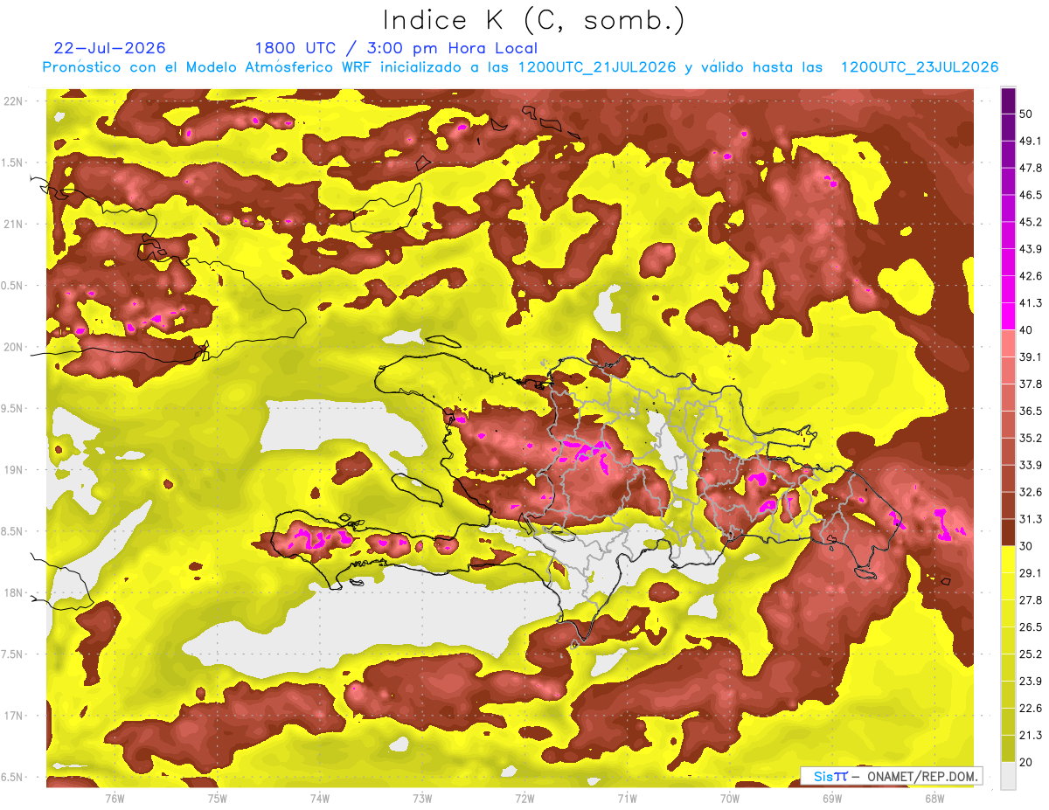
Task: Click the 68W longitude label
Action: [934, 798]
